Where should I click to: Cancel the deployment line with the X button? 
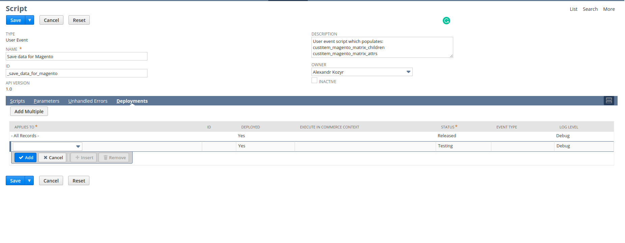(52, 157)
